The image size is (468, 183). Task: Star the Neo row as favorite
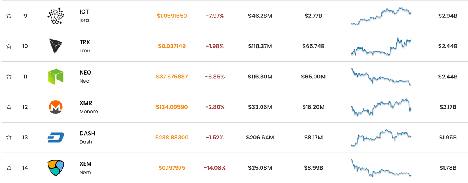[x=9, y=77]
